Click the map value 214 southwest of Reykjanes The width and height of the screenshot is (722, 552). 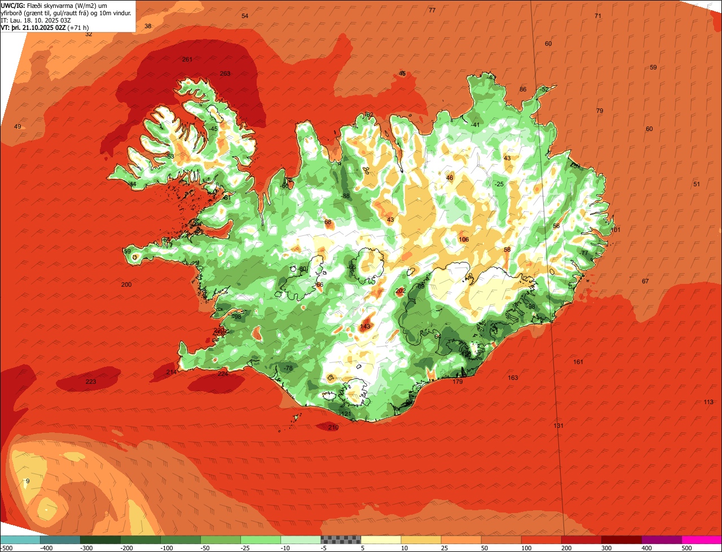(171, 373)
